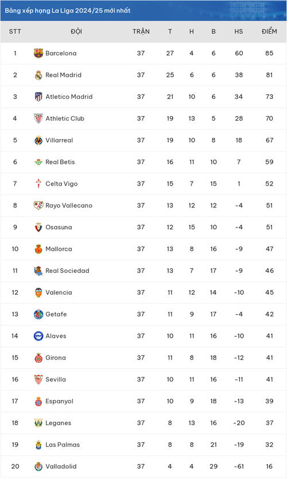
Task: Click the Athletic Club crest icon
Action: (x=38, y=118)
